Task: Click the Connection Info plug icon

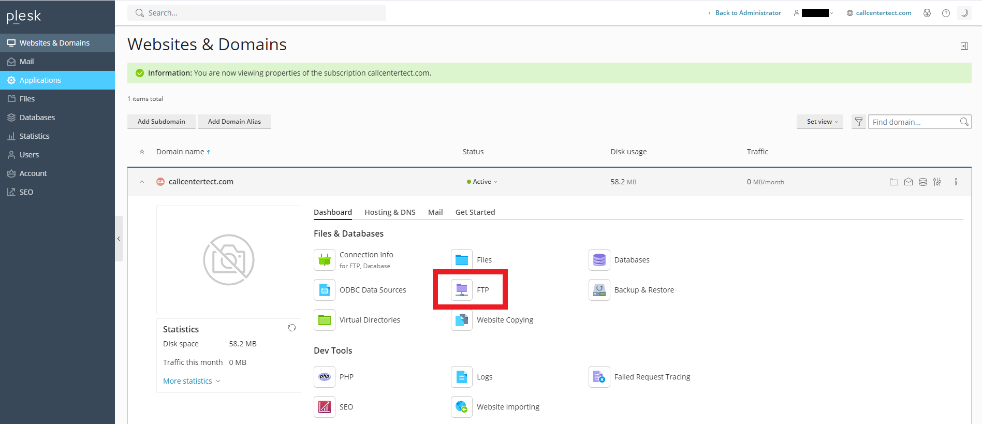Action: [325, 260]
